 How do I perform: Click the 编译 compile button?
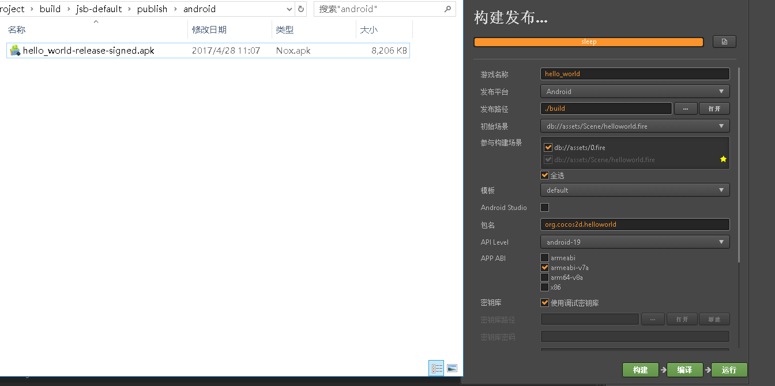(x=685, y=370)
